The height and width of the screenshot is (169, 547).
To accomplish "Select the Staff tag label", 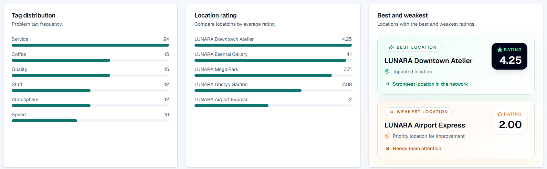I will [17, 84].
